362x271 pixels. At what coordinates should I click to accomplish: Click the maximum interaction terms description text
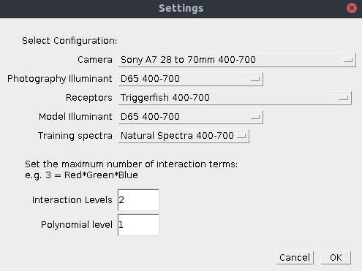tap(131, 169)
